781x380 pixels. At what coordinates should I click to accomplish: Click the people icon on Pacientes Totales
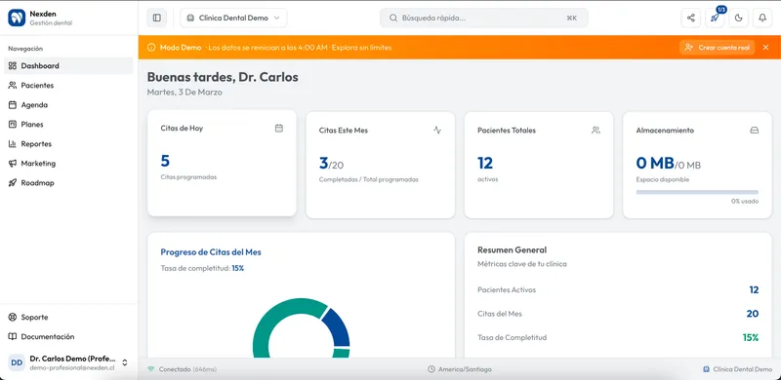click(x=596, y=131)
